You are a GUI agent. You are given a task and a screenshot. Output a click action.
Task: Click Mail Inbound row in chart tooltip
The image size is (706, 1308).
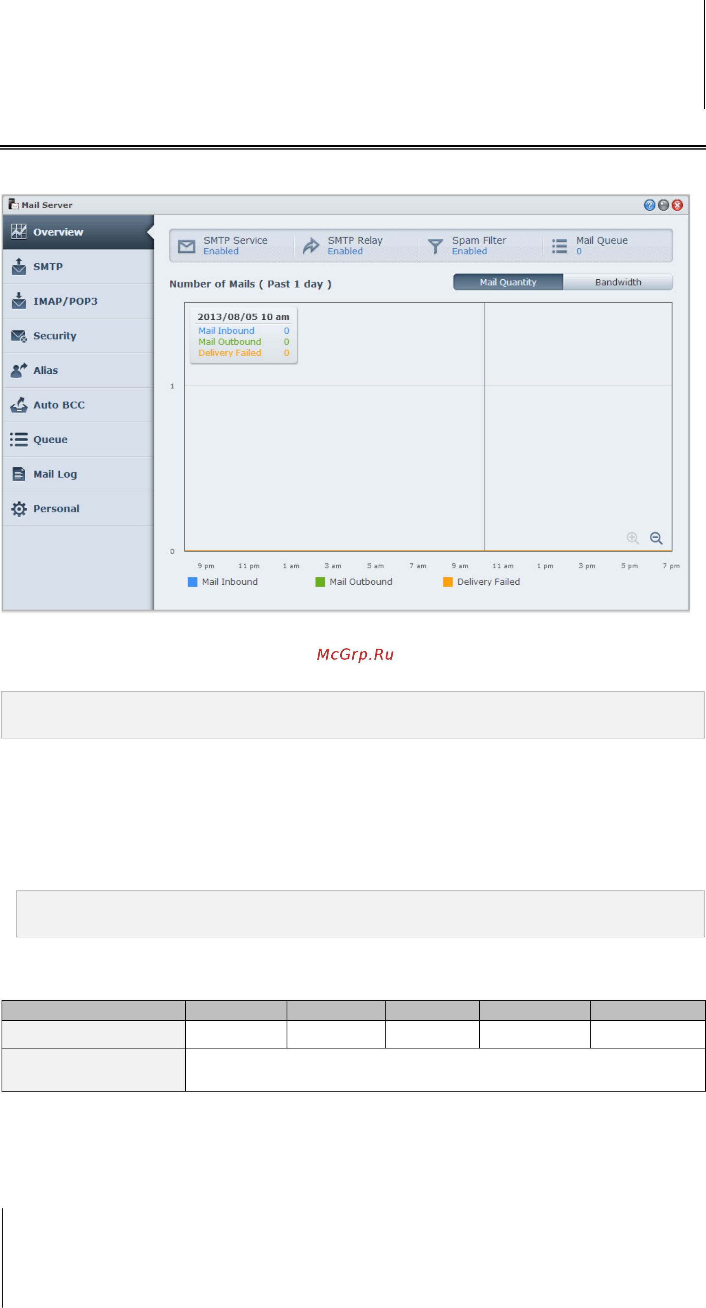243,331
